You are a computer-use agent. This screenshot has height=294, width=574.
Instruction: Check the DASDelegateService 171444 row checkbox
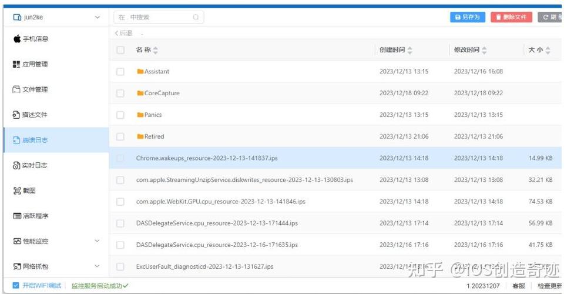tap(120, 223)
